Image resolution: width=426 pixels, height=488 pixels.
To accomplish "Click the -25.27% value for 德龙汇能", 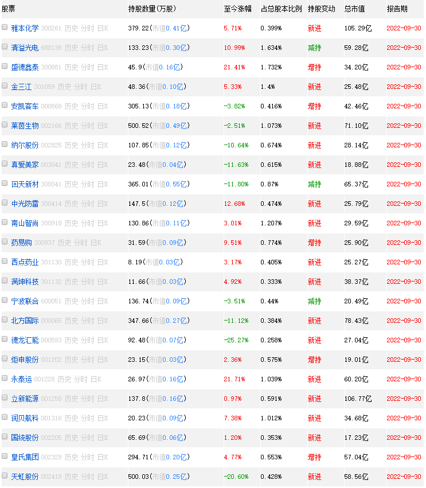I will 236,340.
